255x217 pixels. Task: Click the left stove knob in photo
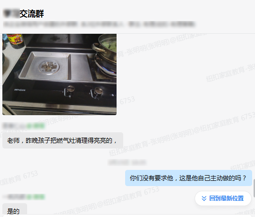coord(69,91)
